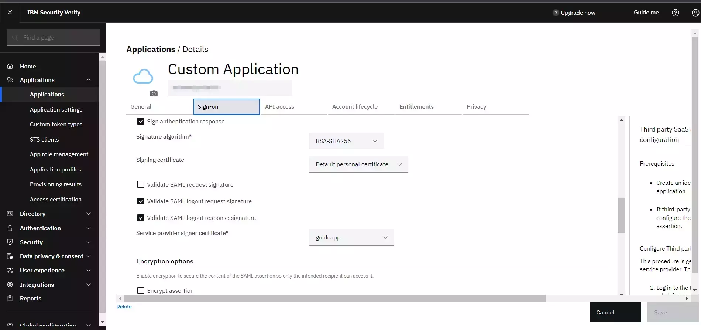Click the Upgrade now info icon
701x330 pixels.
[556, 13]
